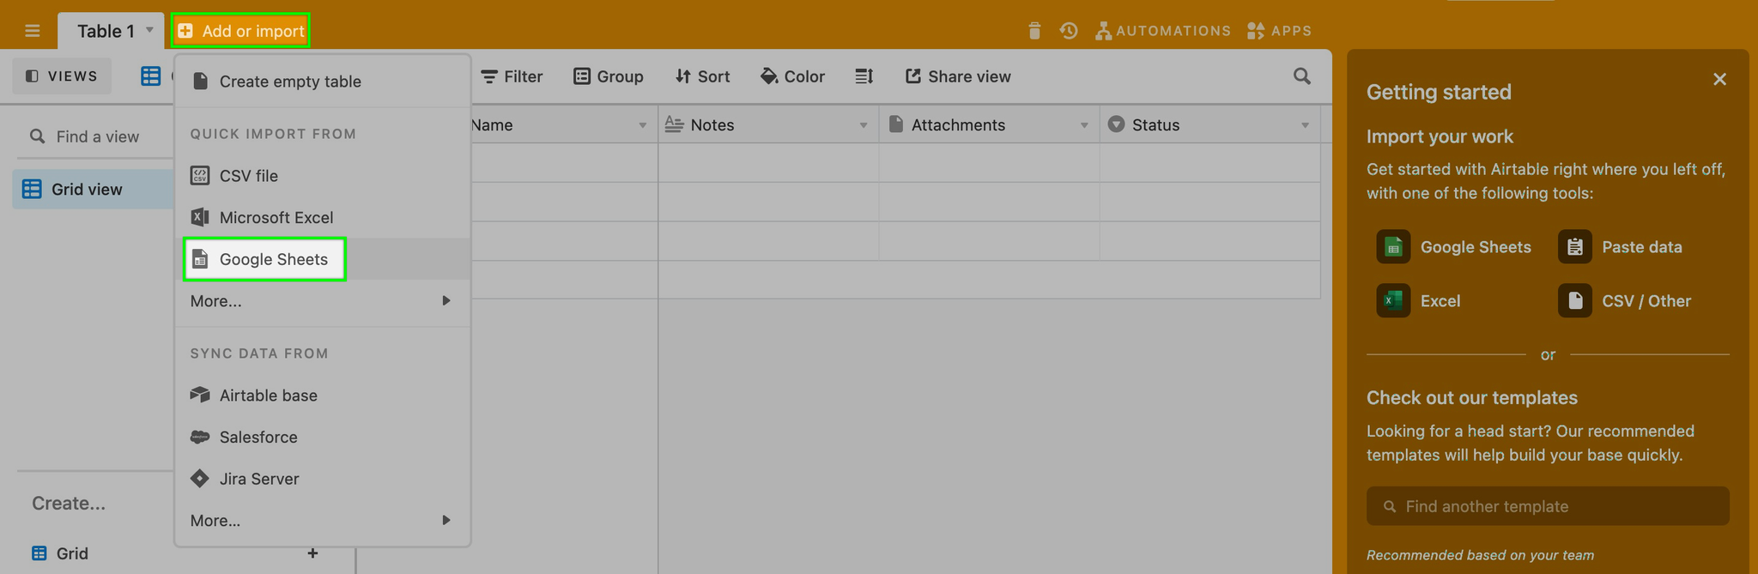Sync data from Jira Server
1758x574 pixels.
click(323, 479)
